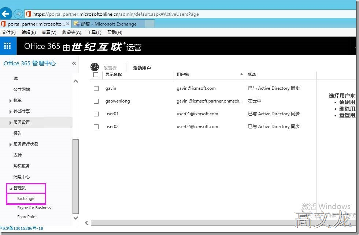The height and width of the screenshot is (235, 359).
Task: Collapse the 管理员 navigation group
Action: 11,188
